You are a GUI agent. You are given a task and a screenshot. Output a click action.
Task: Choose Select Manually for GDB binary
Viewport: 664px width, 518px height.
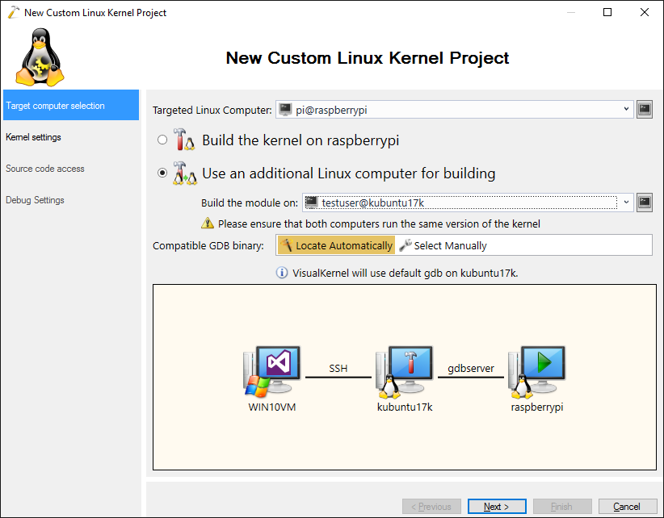click(x=443, y=245)
